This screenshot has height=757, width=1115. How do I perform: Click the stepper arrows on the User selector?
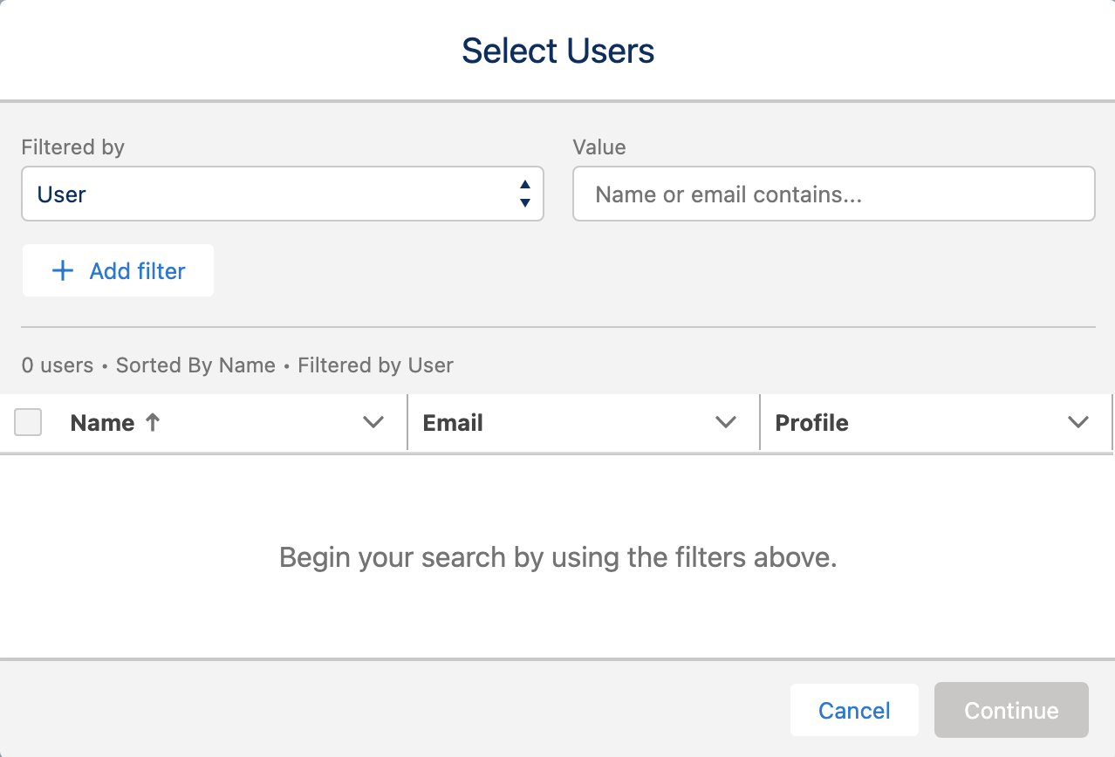524,194
